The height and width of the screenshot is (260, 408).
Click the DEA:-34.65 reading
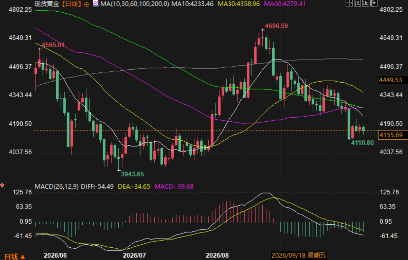(134, 186)
